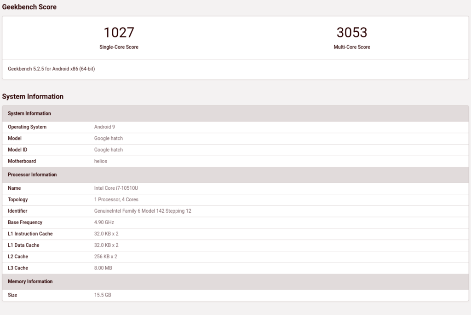471x315 pixels.
Task: Click the 'L3 Cache' row label
Action: coord(18,268)
